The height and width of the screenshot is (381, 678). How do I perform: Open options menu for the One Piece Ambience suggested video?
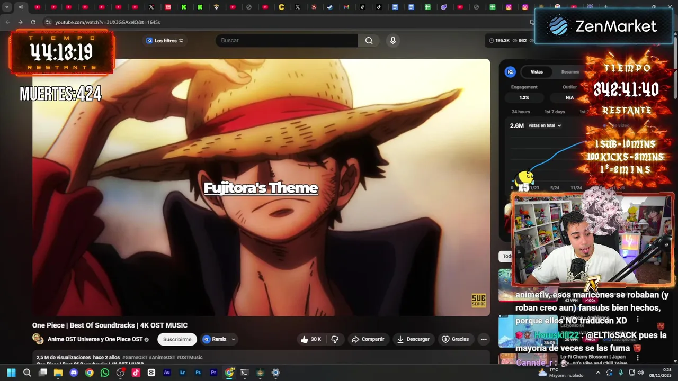(x=638, y=319)
